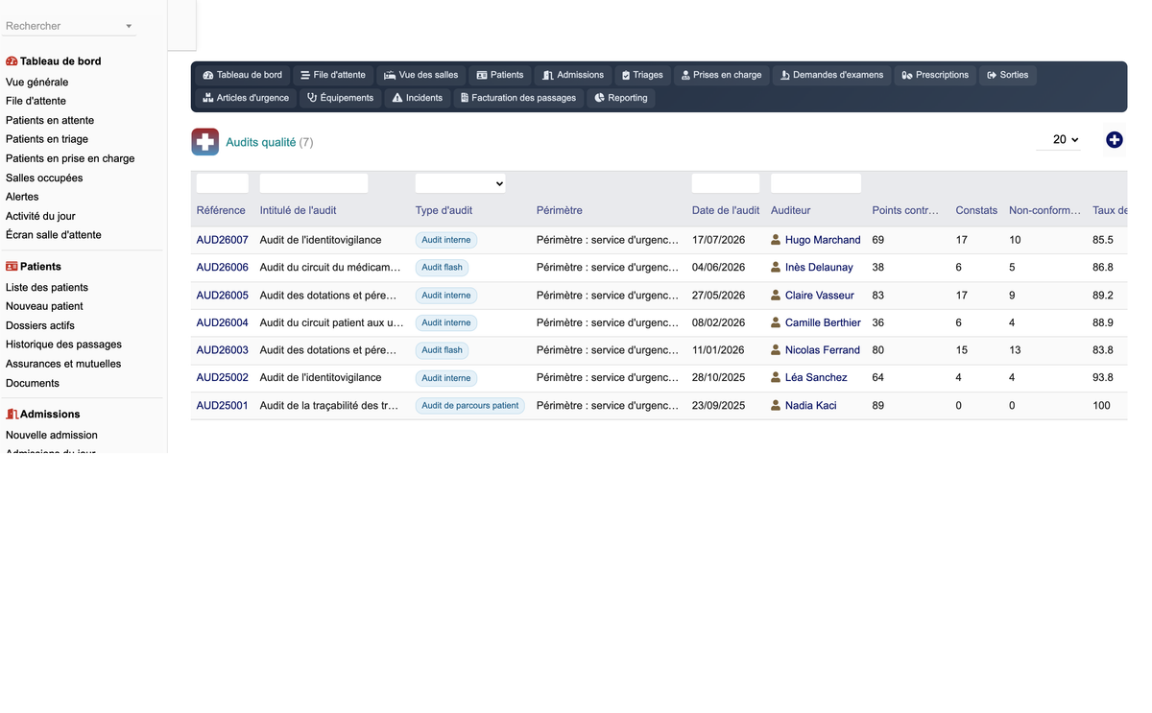This screenshot has width=1152, height=713.
Task: Open auditor Nicolas Ferrand's profile
Action: [x=823, y=350]
